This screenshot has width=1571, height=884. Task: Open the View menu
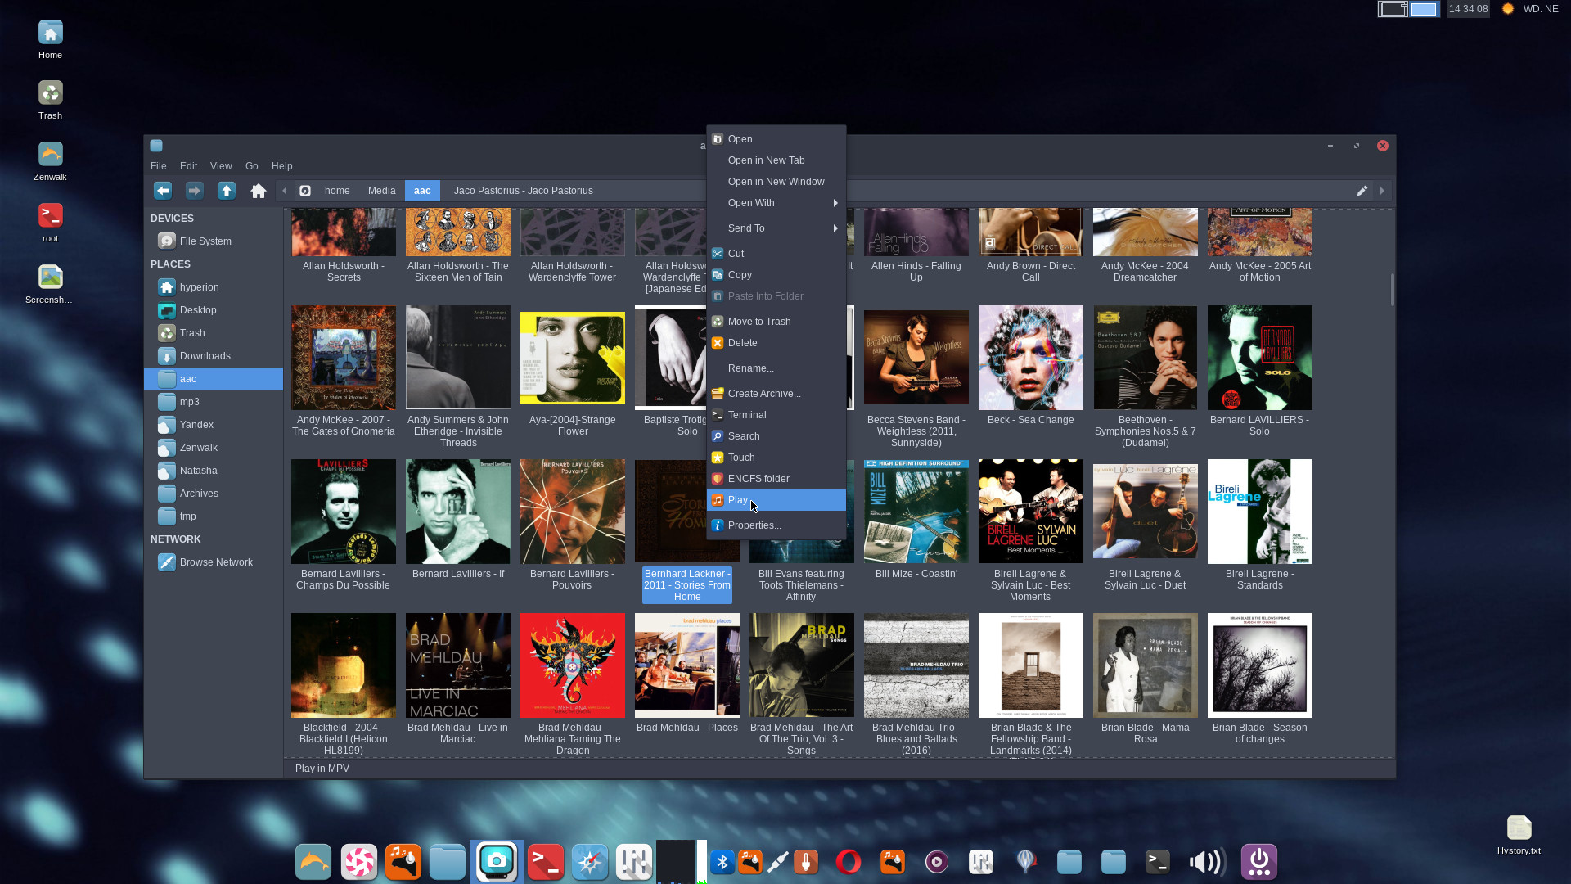[220, 166]
